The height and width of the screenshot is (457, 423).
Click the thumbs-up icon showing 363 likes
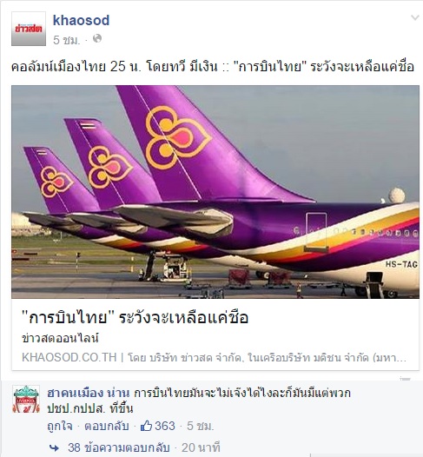pos(146,426)
